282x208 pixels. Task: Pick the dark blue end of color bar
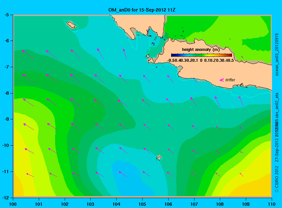173,55
